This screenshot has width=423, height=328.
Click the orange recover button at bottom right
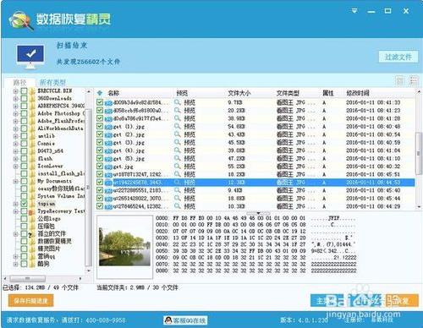click(x=402, y=301)
